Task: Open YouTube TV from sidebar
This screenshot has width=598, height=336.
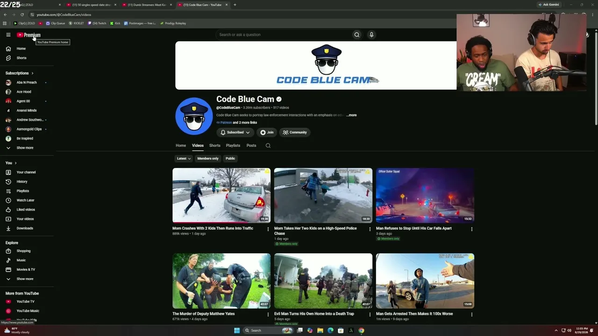Action: [x=26, y=301]
